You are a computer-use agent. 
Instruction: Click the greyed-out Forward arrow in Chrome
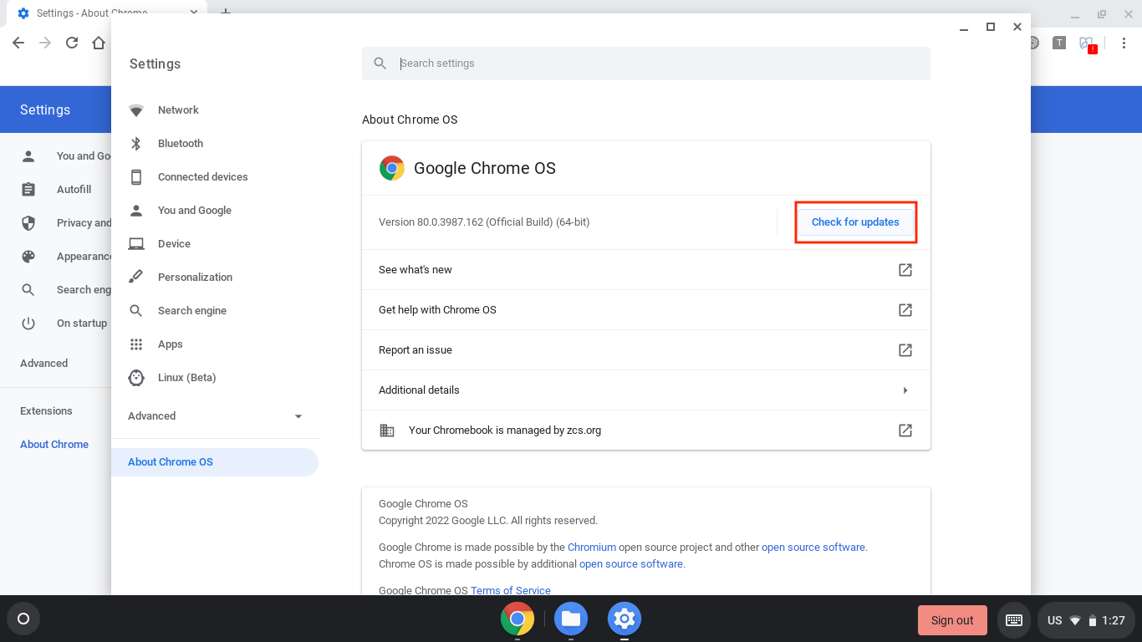(45, 43)
